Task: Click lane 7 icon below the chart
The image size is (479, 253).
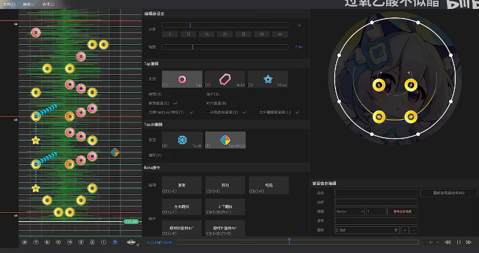Action: (x=36, y=242)
